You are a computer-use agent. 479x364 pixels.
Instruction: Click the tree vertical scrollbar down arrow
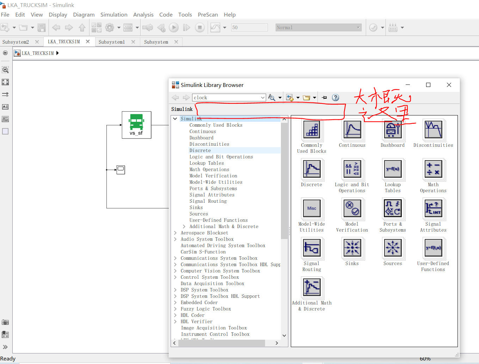[284, 335]
